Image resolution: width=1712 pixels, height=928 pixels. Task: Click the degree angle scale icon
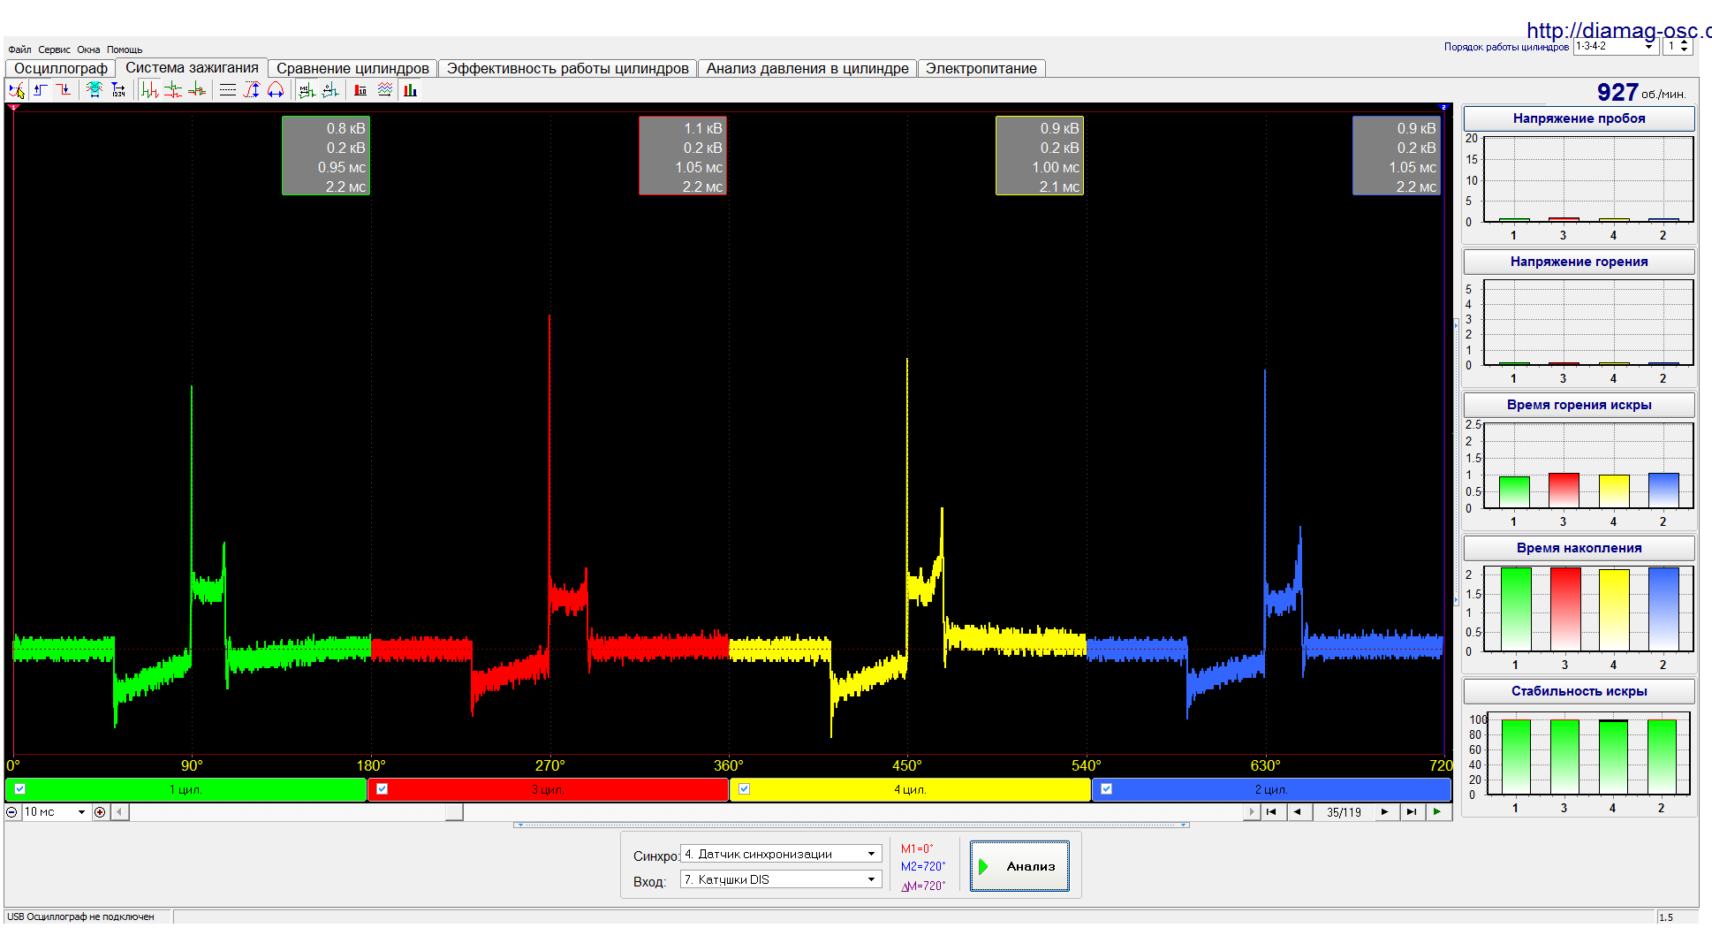(330, 90)
